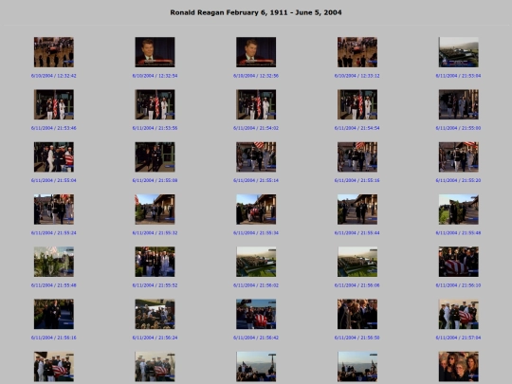Open honor guard thumbnail captioned 21:53:46
The image size is (512, 384).
54,104
